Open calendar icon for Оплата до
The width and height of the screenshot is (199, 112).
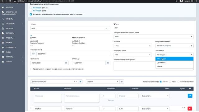point(108,63)
